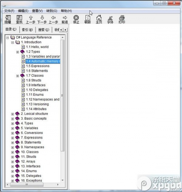Expand the 1.7 Classes tree node
This screenshot has height=192, width=182.
click(x=17, y=76)
